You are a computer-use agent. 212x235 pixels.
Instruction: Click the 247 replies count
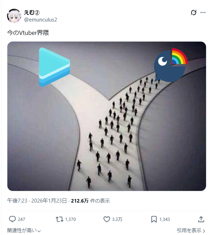coord(21,219)
